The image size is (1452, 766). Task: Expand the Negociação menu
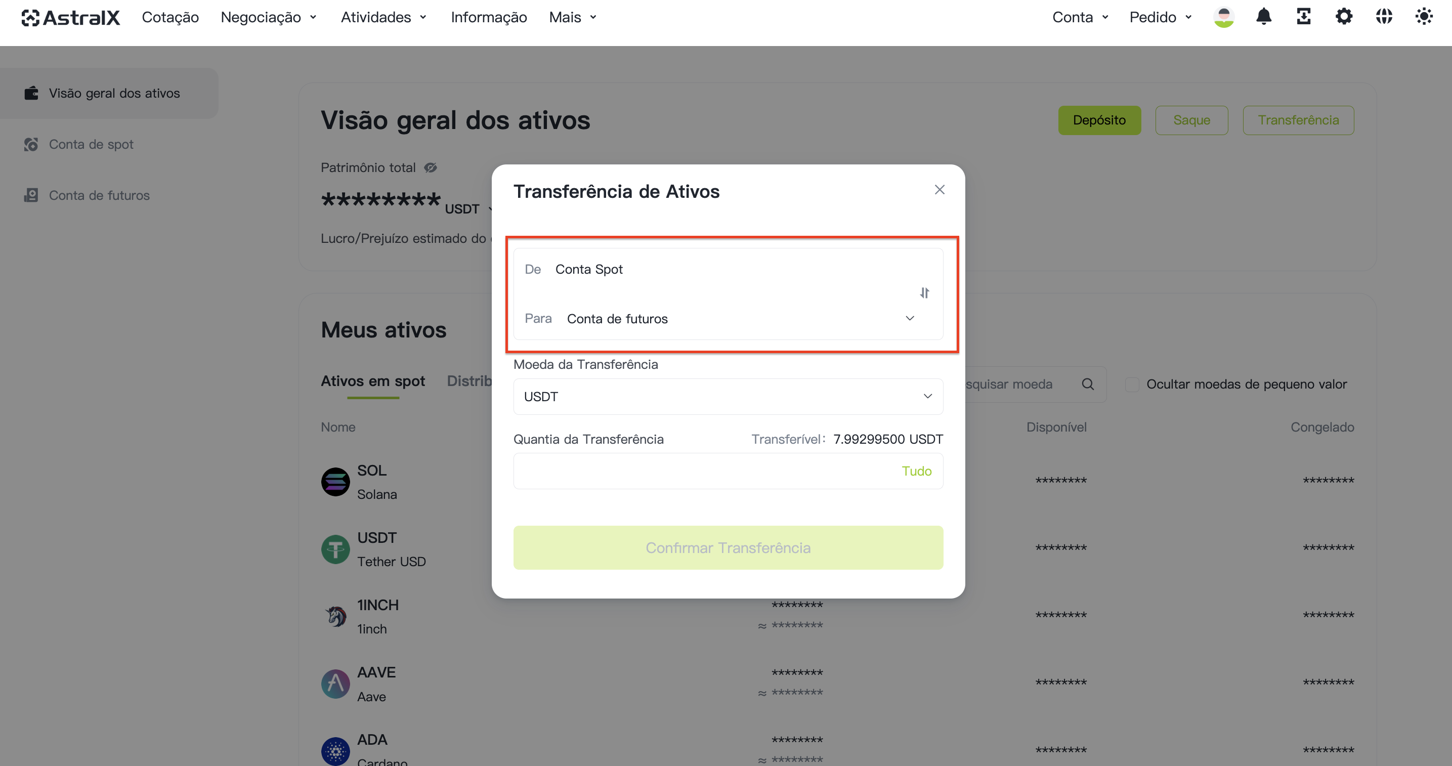coord(269,18)
